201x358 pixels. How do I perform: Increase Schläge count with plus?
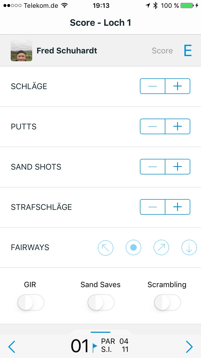pos(177,86)
